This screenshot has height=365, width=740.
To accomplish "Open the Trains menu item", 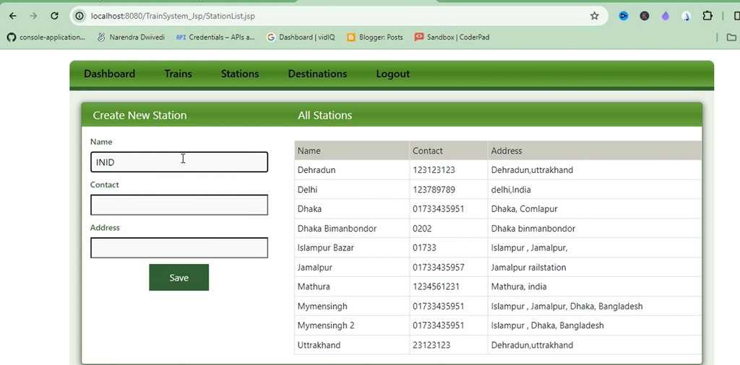I will 178,74.
